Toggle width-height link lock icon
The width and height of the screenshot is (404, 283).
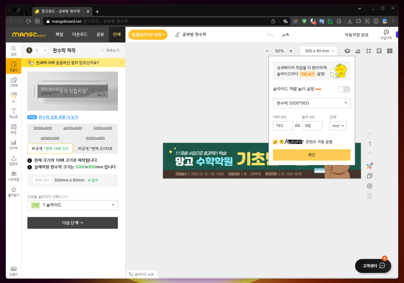point(297,126)
